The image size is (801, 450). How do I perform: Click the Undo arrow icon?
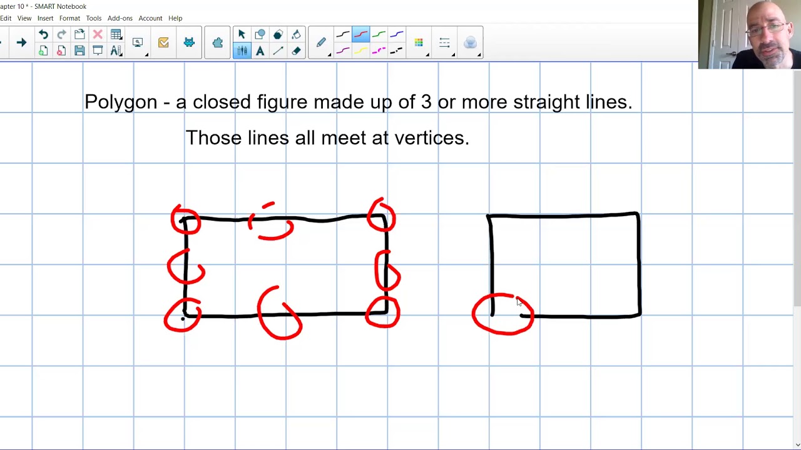coord(43,34)
